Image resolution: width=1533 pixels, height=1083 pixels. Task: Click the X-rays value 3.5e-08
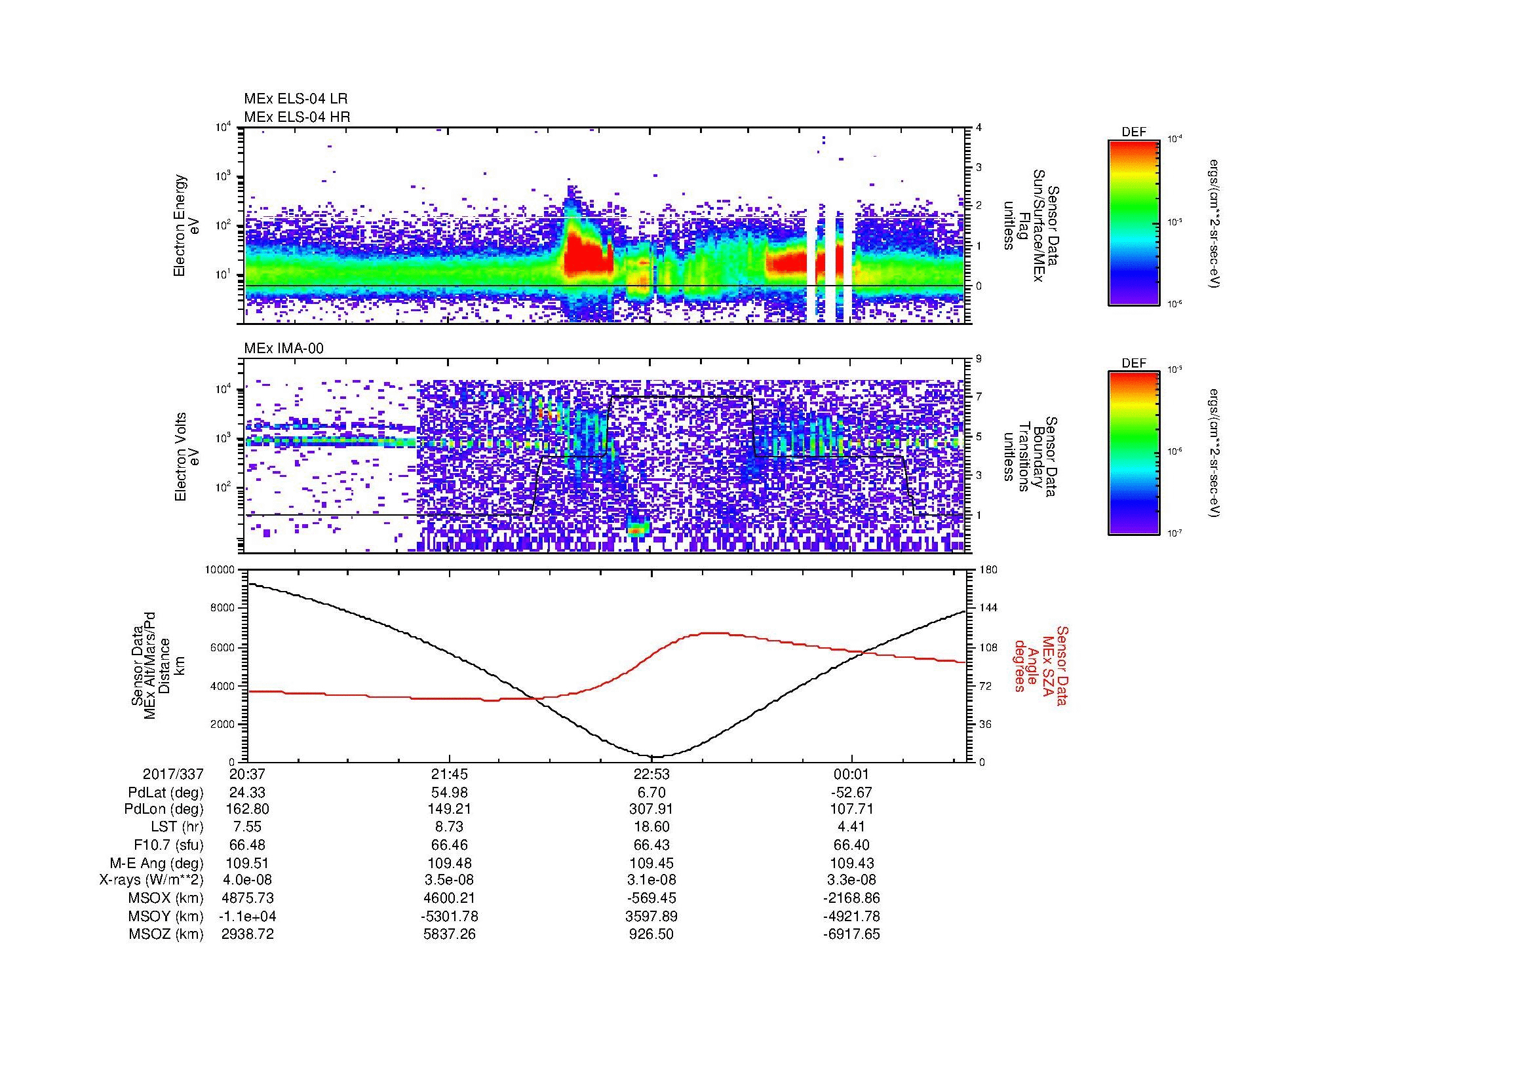(450, 880)
